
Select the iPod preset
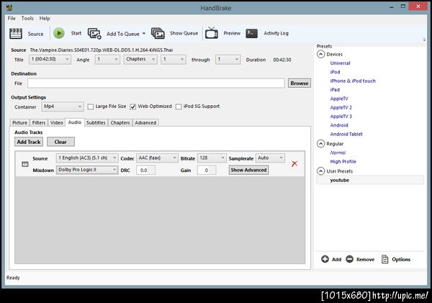click(335, 72)
